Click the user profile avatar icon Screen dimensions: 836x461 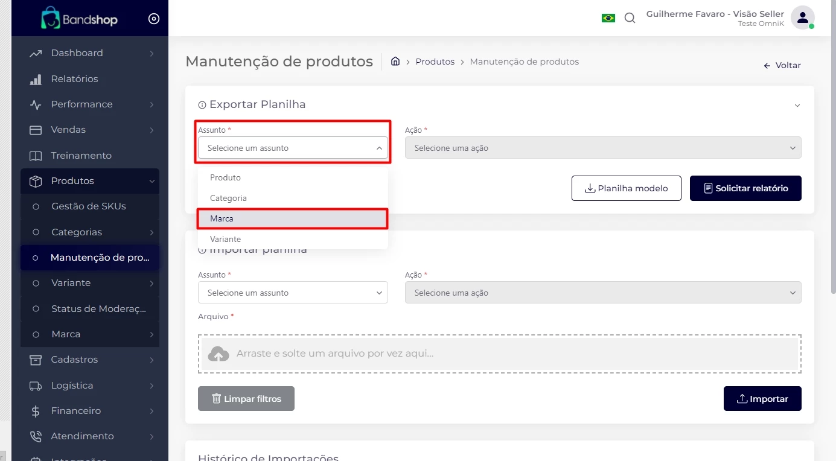[x=802, y=17]
